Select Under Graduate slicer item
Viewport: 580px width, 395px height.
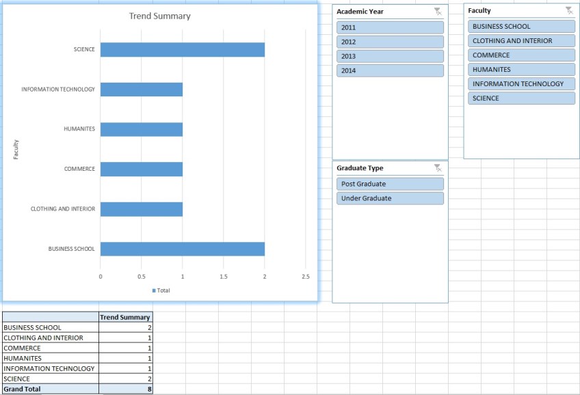coord(390,198)
